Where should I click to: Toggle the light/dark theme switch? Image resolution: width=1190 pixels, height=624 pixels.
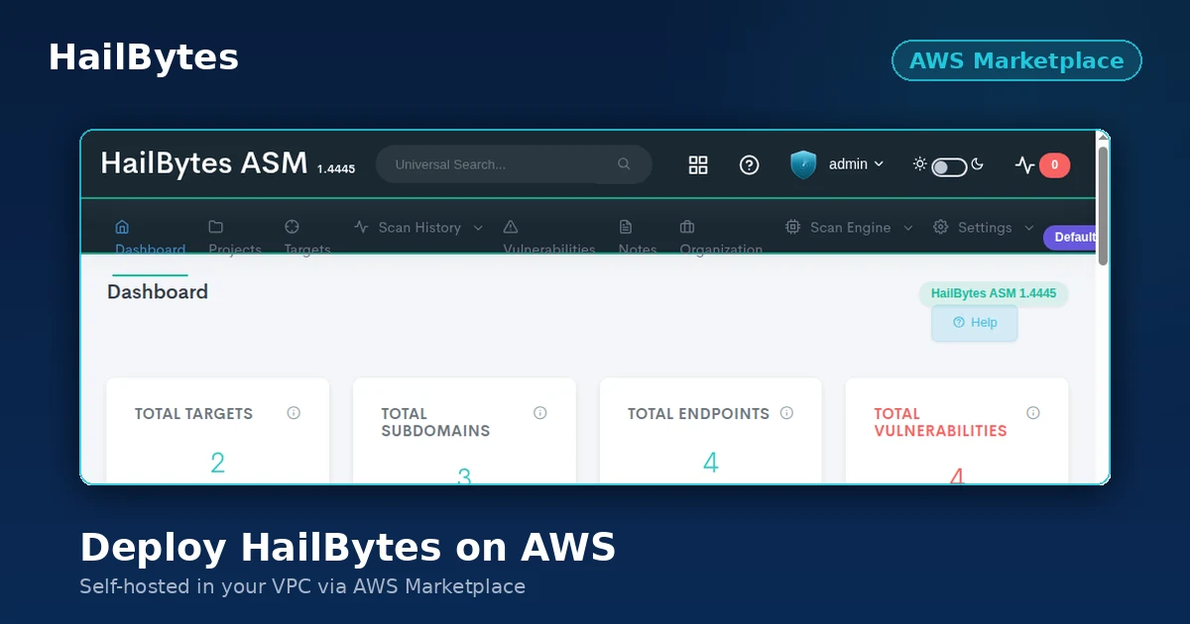(x=949, y=166)
